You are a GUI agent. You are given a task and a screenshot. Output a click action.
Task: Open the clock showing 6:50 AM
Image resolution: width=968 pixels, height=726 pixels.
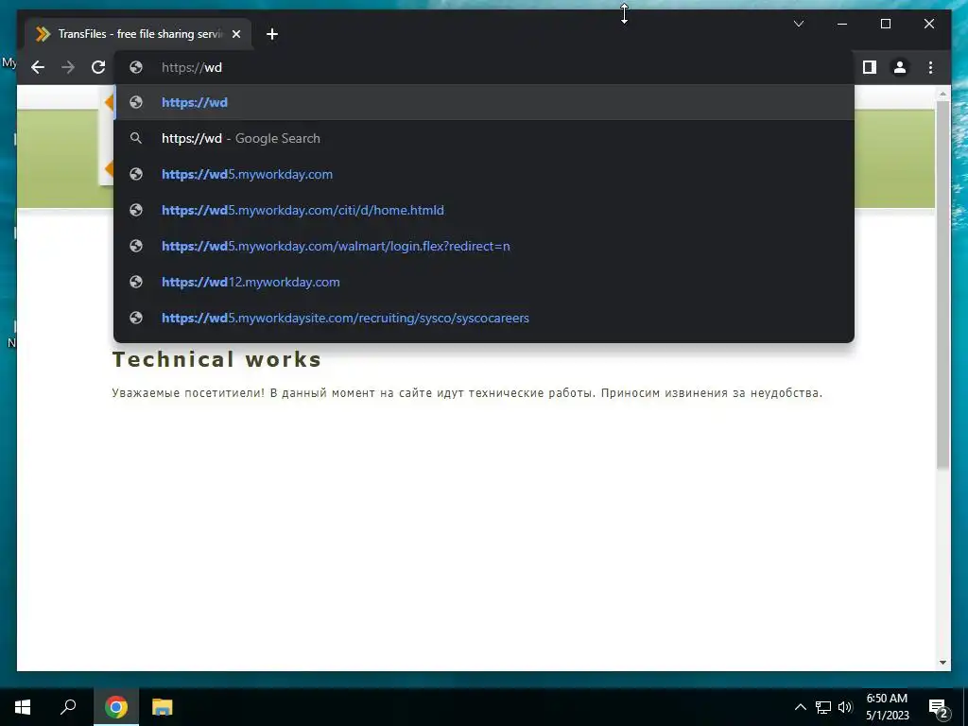pos(887,707)
